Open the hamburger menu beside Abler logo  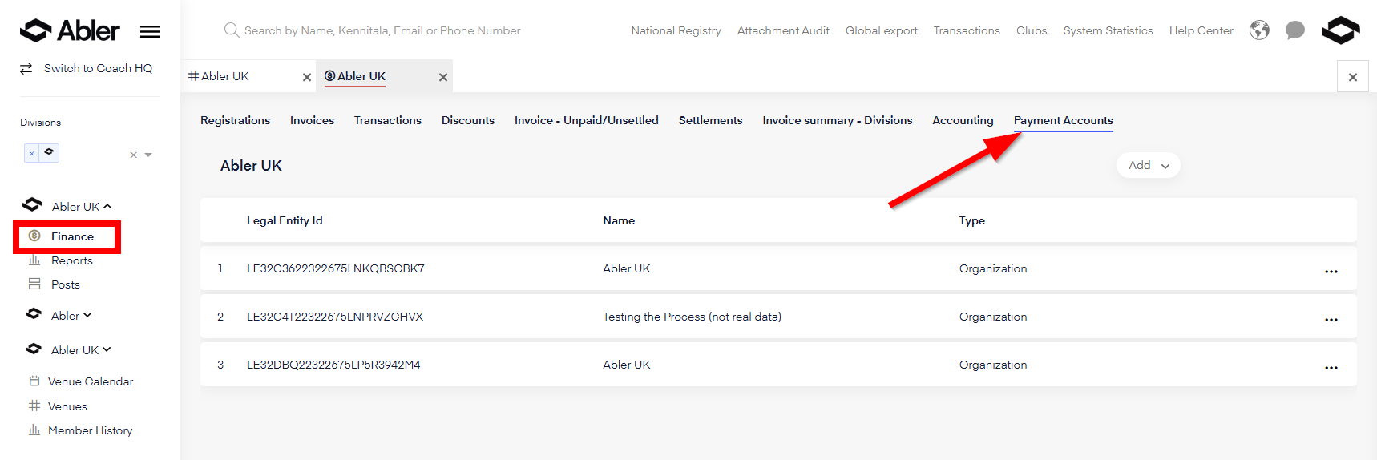click(x=150, y=31)
